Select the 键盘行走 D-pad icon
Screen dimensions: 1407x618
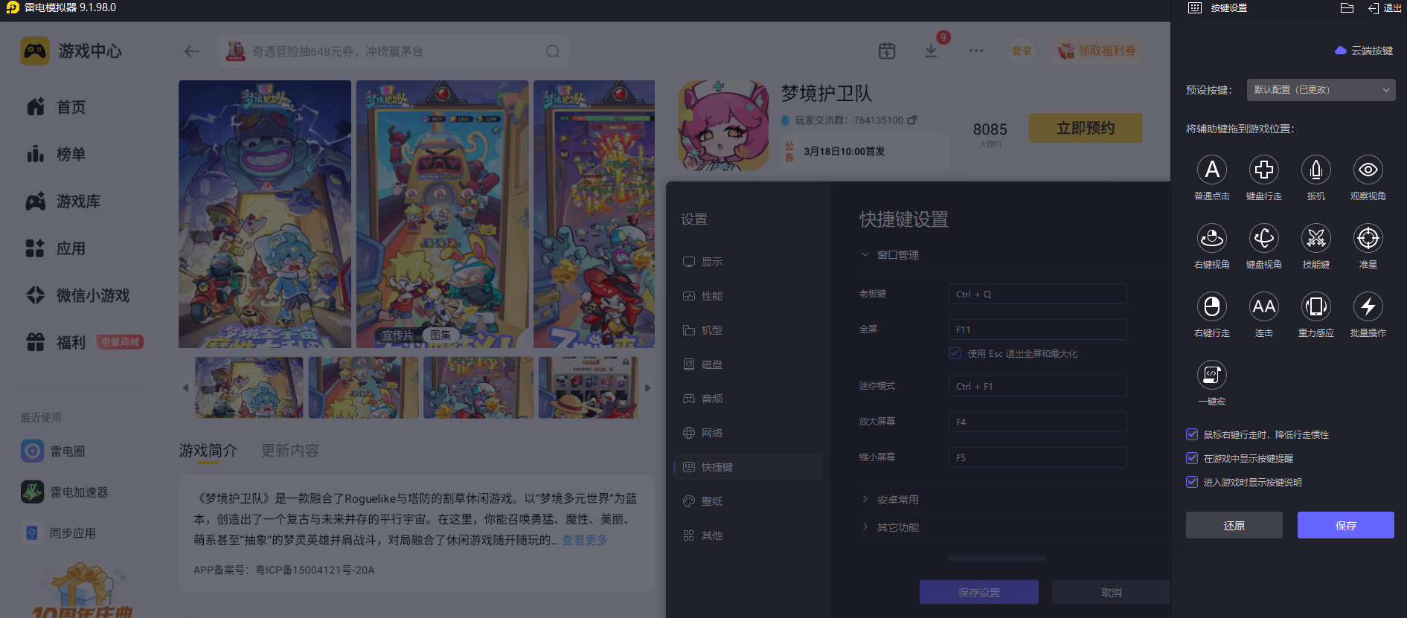point(1264,170)
